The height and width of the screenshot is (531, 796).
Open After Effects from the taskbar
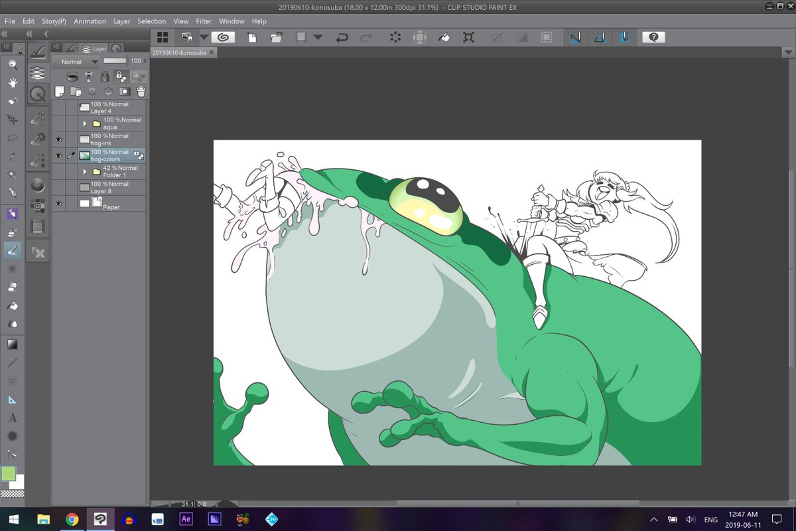click(186, 519)
